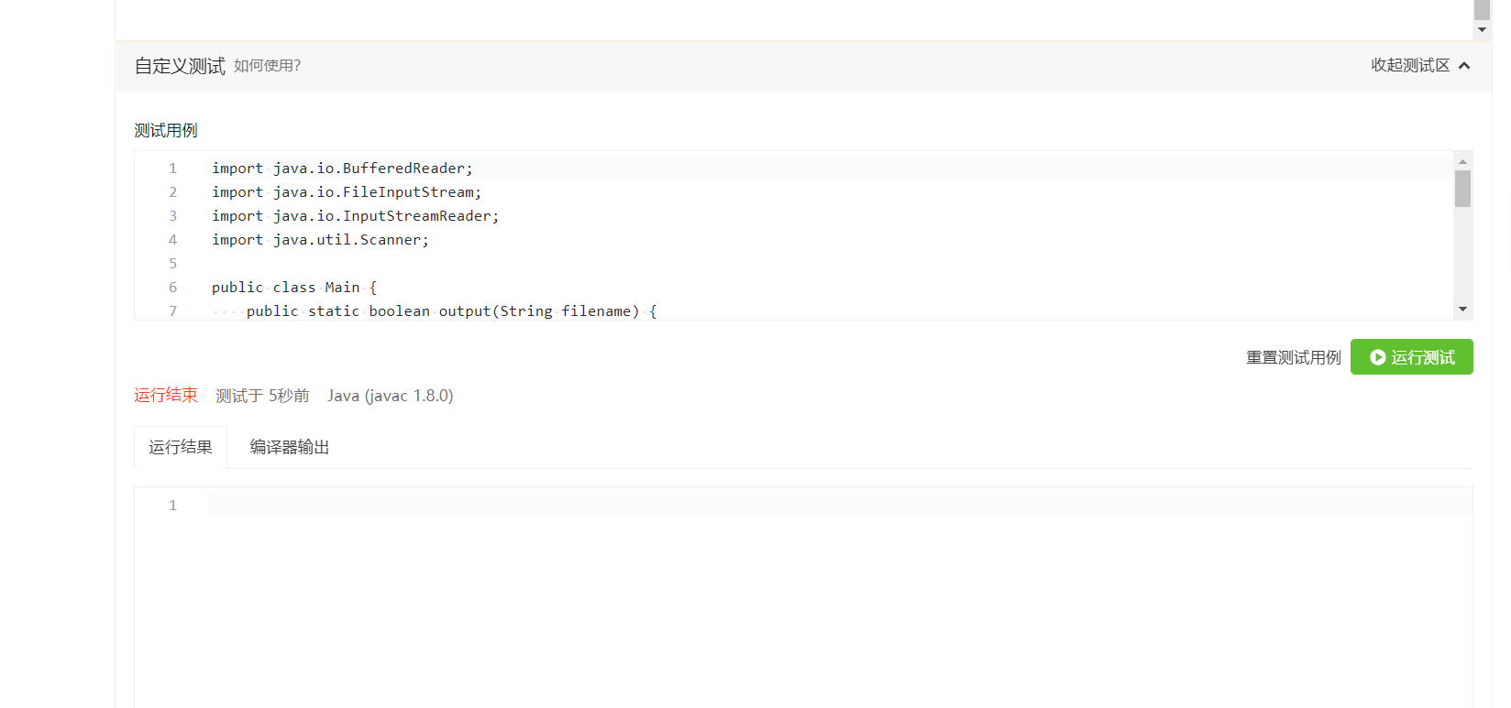Click the green 运行测试 run button
1511x708 pixels.
click(1411, 357)
